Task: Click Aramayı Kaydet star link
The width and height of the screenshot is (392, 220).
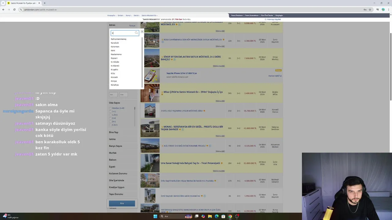Action: (273, 19)
